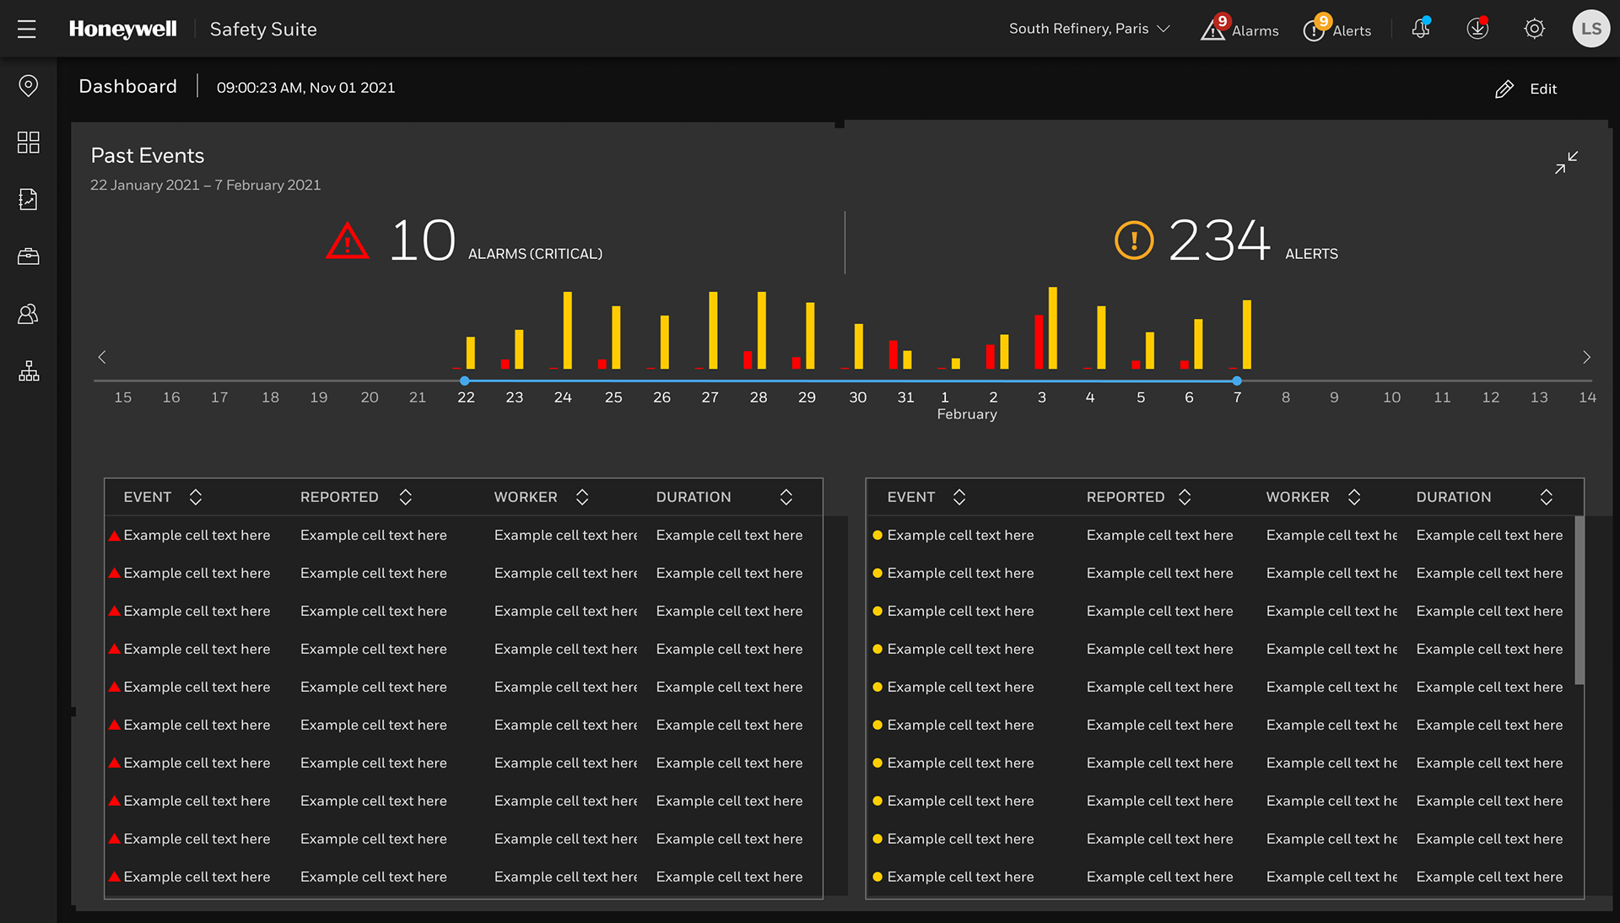Open the dashboard grid sidebar icon
1620x923 pixels.
point(29,143)
